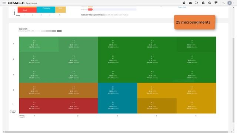Select microsegment recency 3, frequency 5
237x133 pixels.
coord(117,44)
